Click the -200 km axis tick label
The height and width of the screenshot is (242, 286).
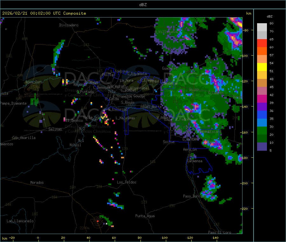tap(244, 183)
